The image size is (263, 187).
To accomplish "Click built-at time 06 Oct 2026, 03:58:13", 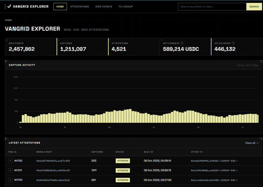I will (x=157, y=170).
